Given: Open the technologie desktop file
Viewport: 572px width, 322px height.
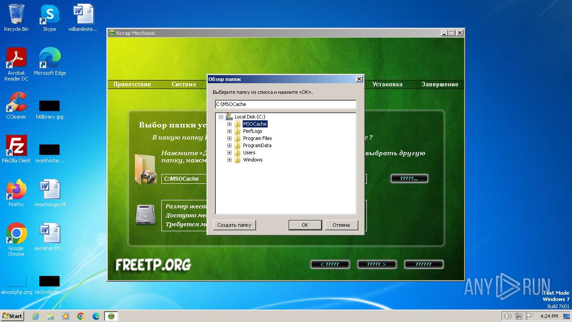Looking at the screenshot, I should (50, 285).
